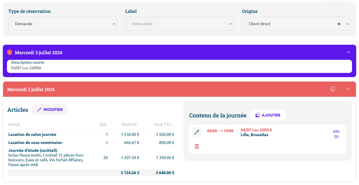
Task: Click the participants icon showing 20
Action: [x=336, y=131]
